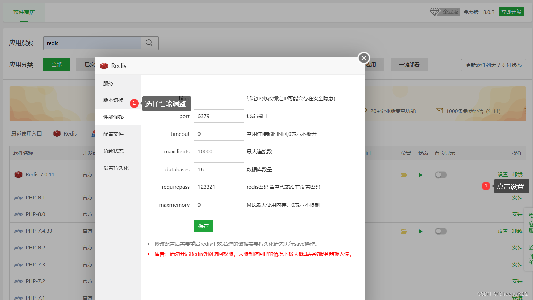The width and height of the screenshot is (533, 300).
Task: Click the green 保存 button
Action: (203, 226)
